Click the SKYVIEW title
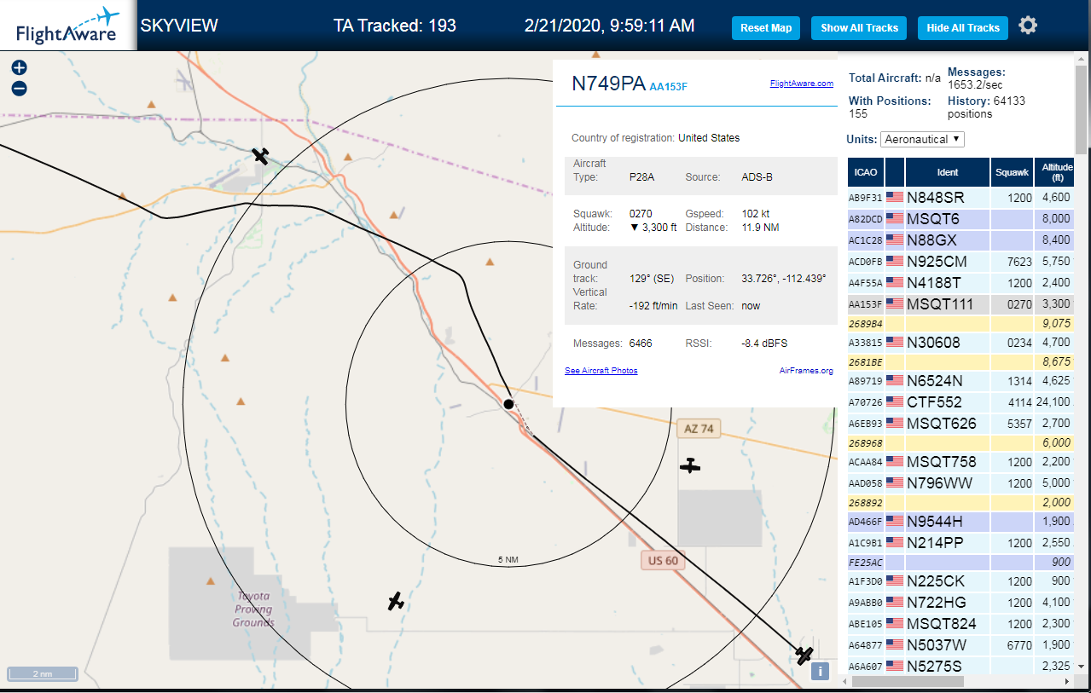1091x693 pixels. 179,26
